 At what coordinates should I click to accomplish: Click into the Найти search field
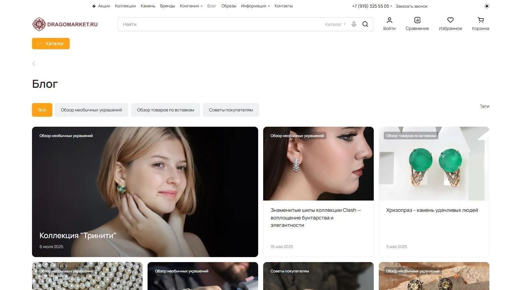[x=220, y=24]
